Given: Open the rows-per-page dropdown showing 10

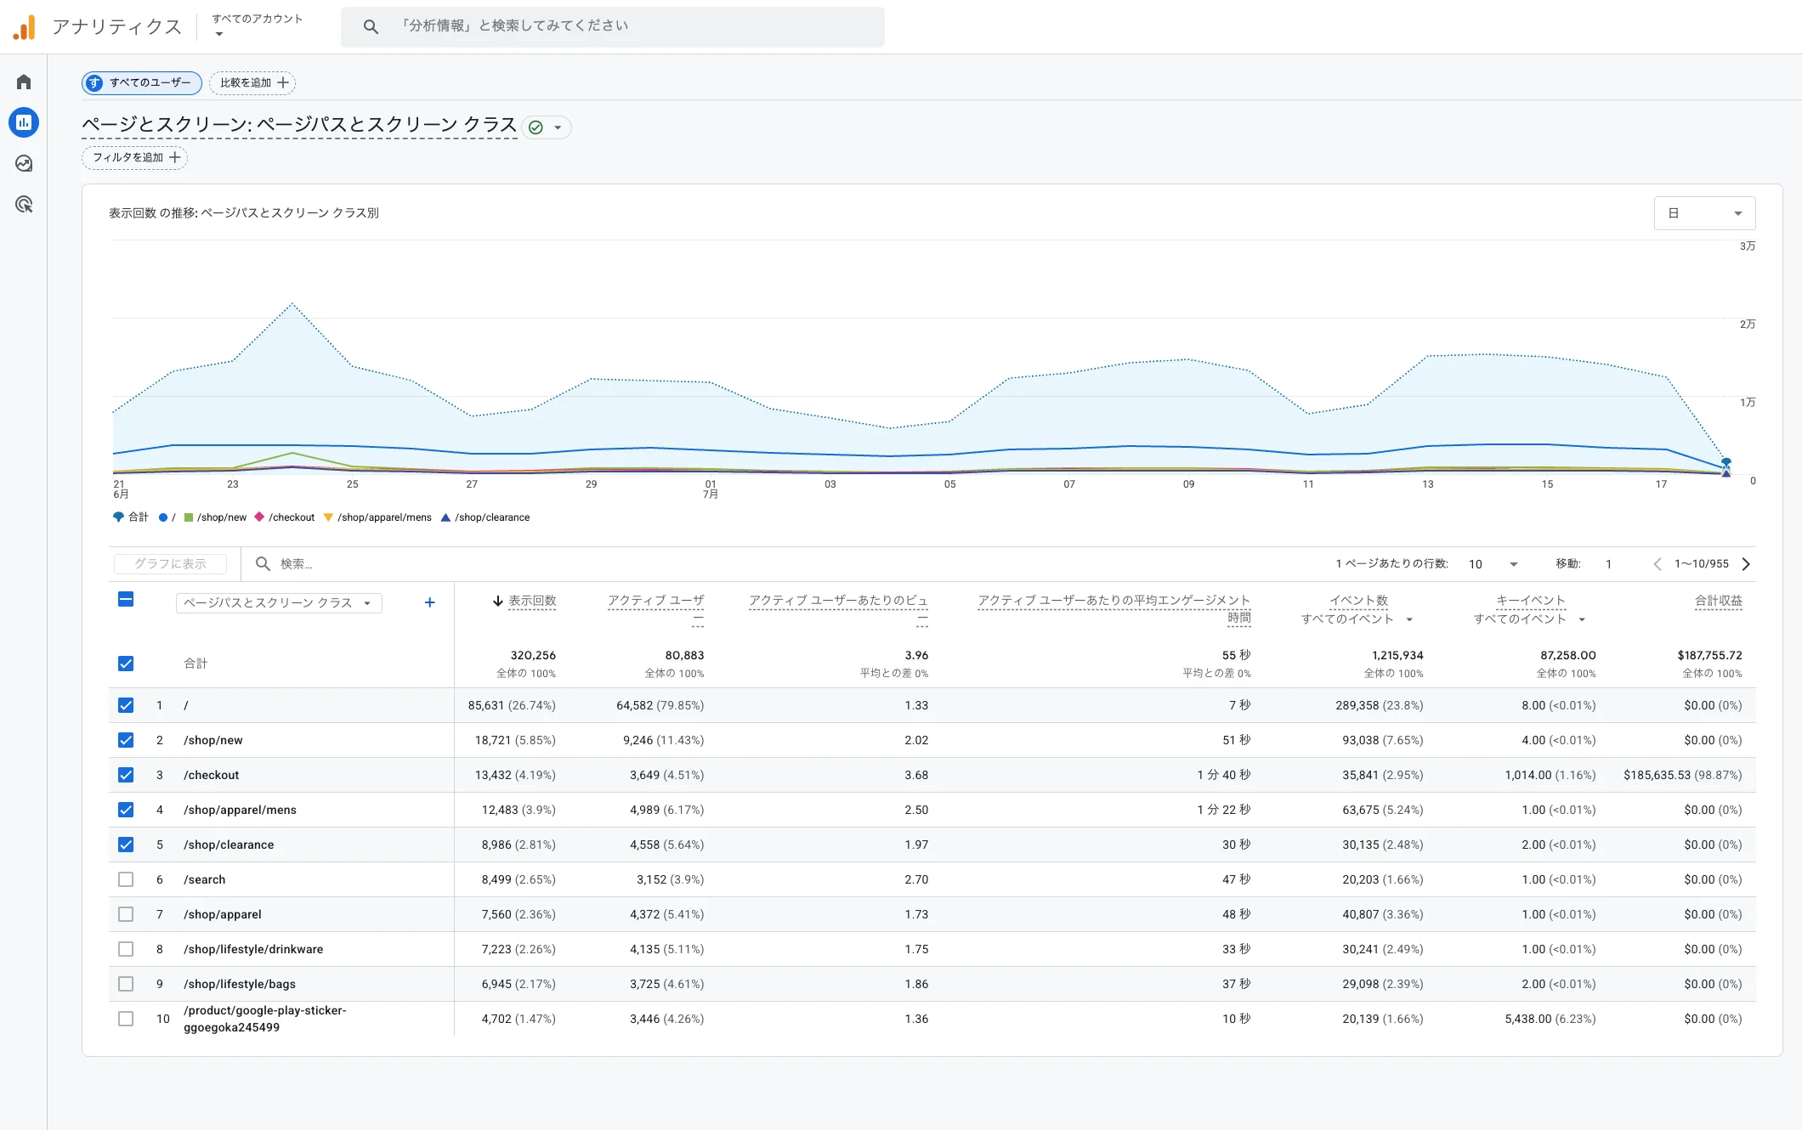Looking at the screenshot, I should 1493,564.
